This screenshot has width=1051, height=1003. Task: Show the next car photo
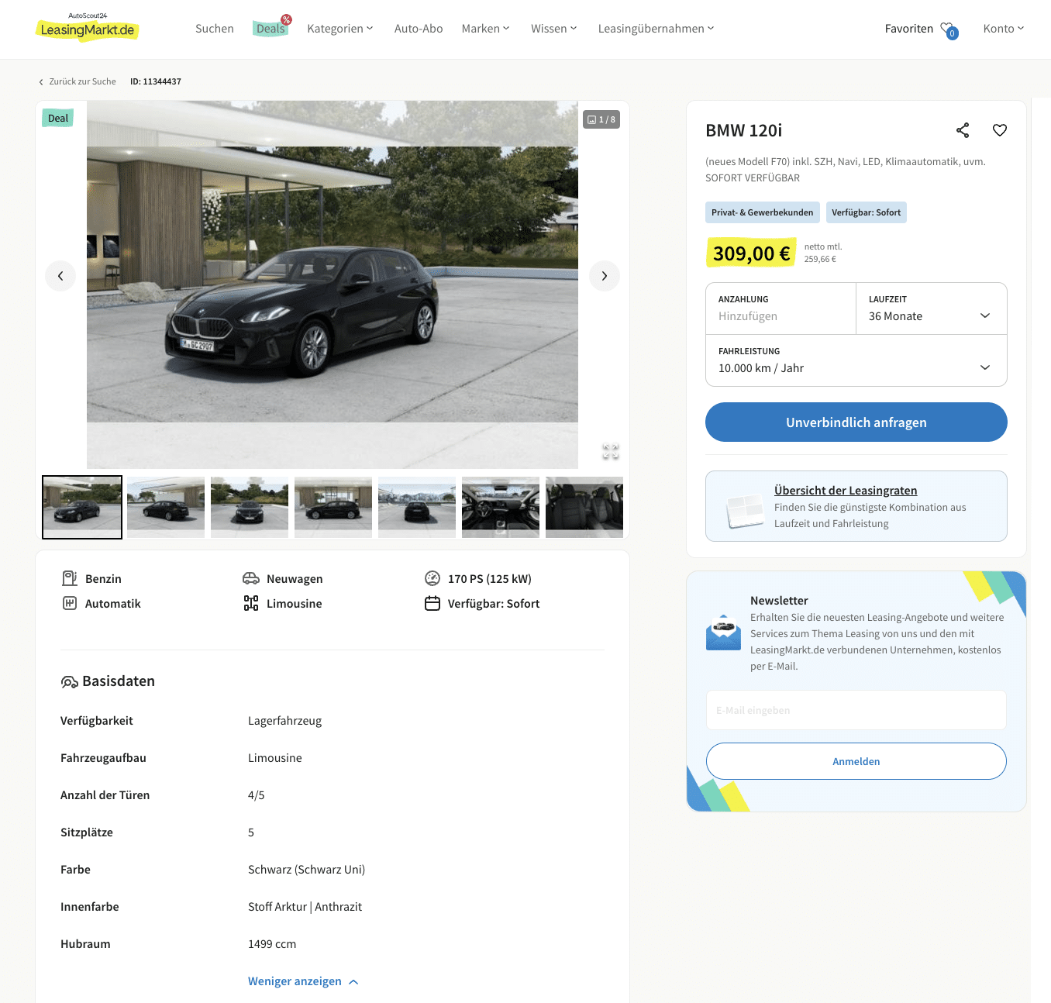coord(605,276)
